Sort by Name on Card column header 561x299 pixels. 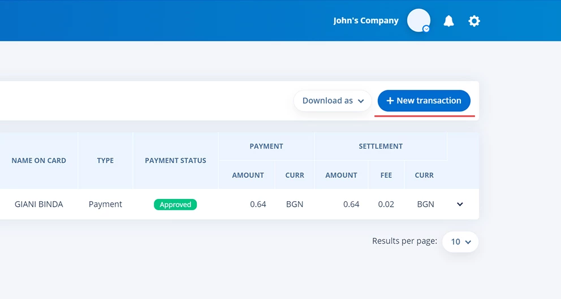[x=38, y=161]
